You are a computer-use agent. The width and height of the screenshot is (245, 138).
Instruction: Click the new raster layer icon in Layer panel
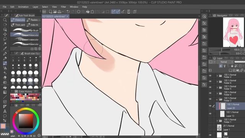230,71
